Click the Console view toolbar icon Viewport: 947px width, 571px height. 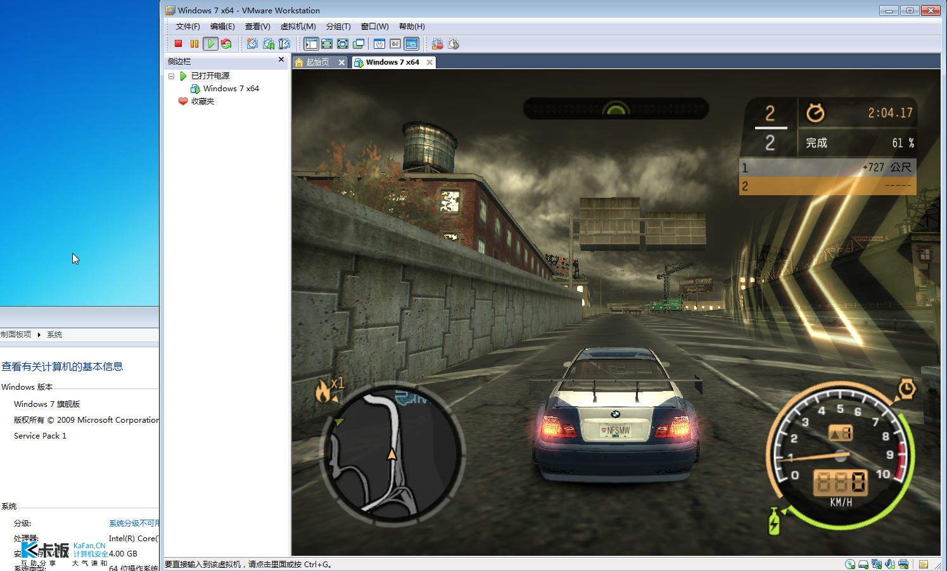(x=412, y=44)
